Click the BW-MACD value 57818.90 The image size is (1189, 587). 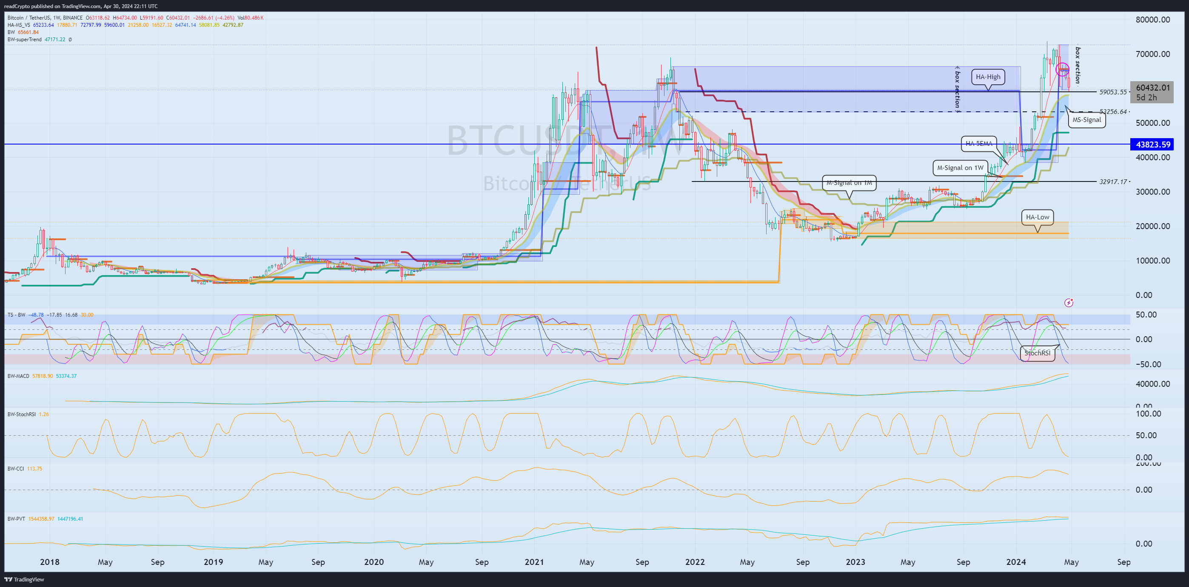[x=43, y=376]
